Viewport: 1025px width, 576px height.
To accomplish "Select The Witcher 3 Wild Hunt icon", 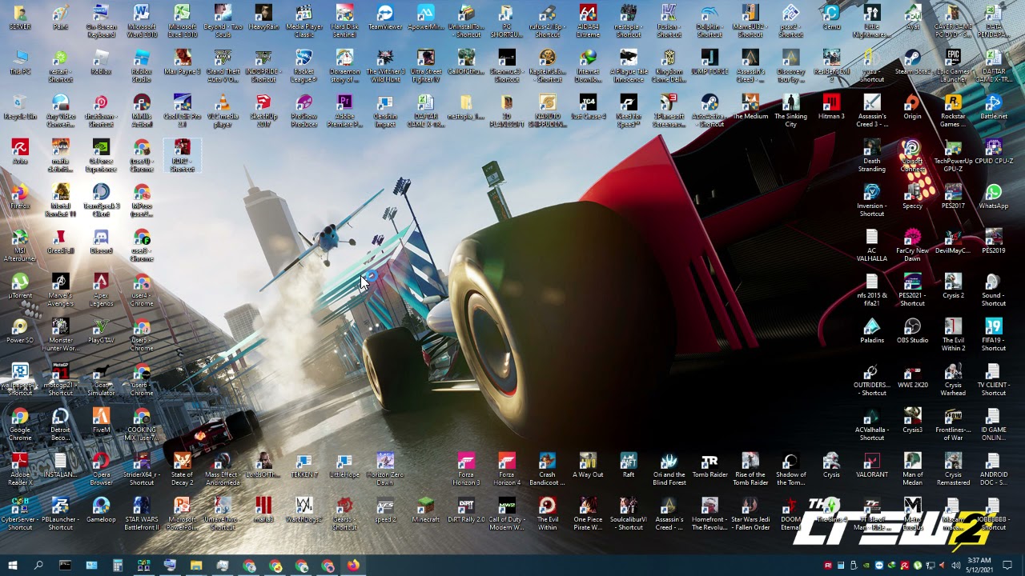I will tap(385, 66).
